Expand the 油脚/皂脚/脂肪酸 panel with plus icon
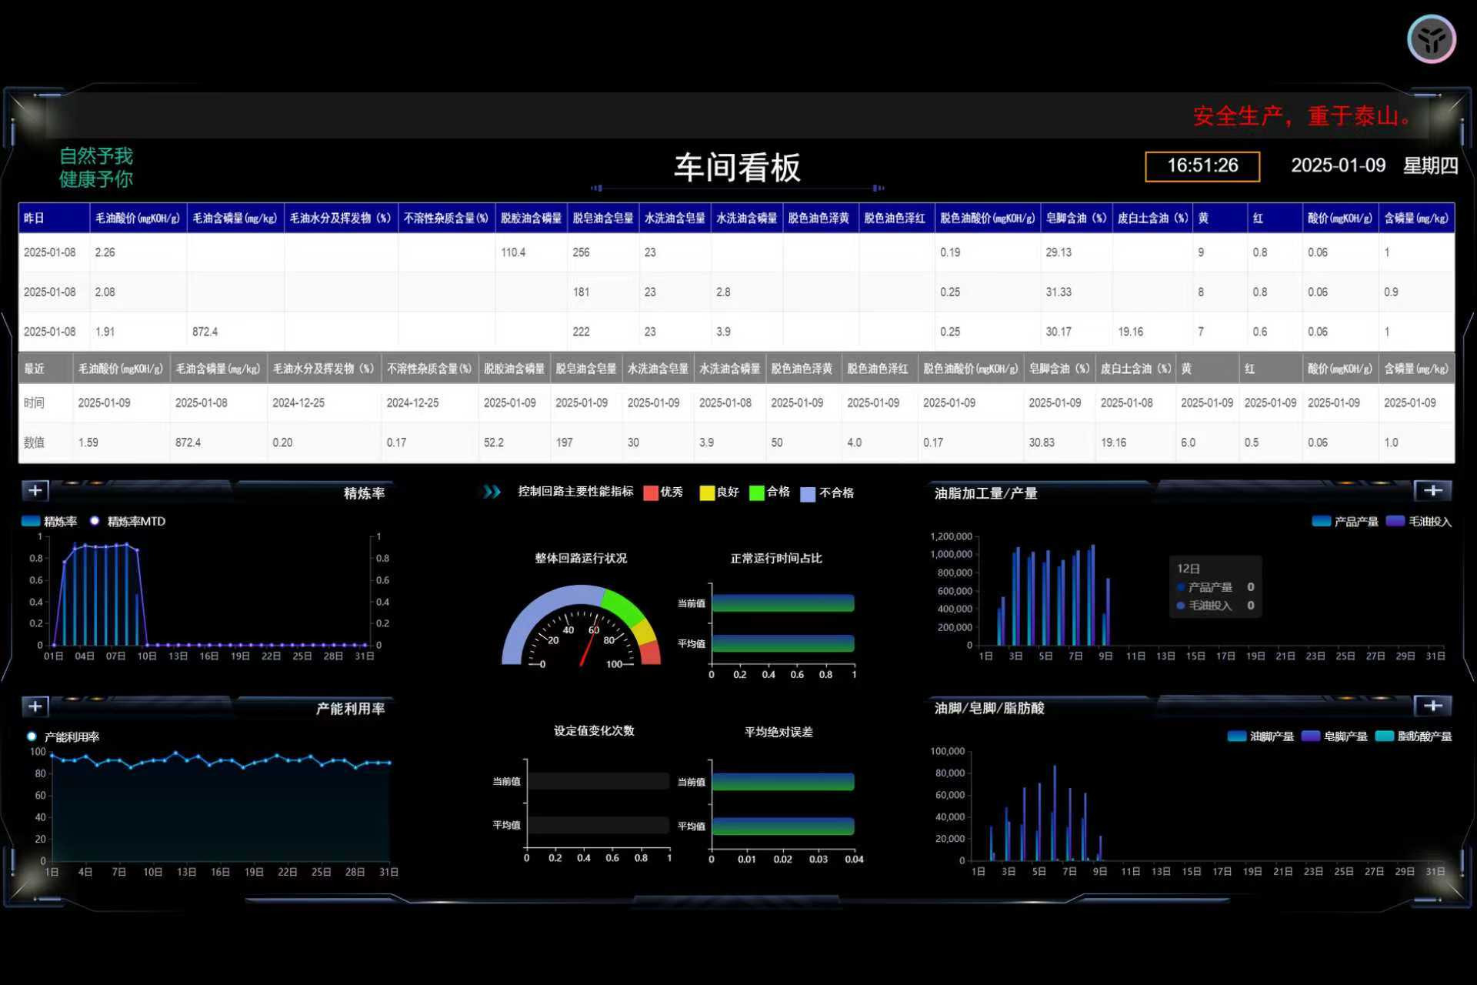This screenshot has width=1477, height=985. (1432, 706)
